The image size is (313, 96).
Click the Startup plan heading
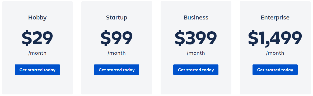click(x=116, y=18)
